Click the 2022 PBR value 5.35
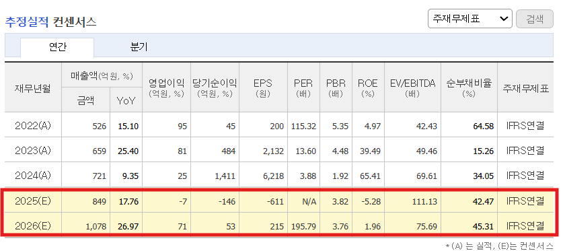Image resolution: width=563 pixels, height=251 pixels. [x=341, y=127]
